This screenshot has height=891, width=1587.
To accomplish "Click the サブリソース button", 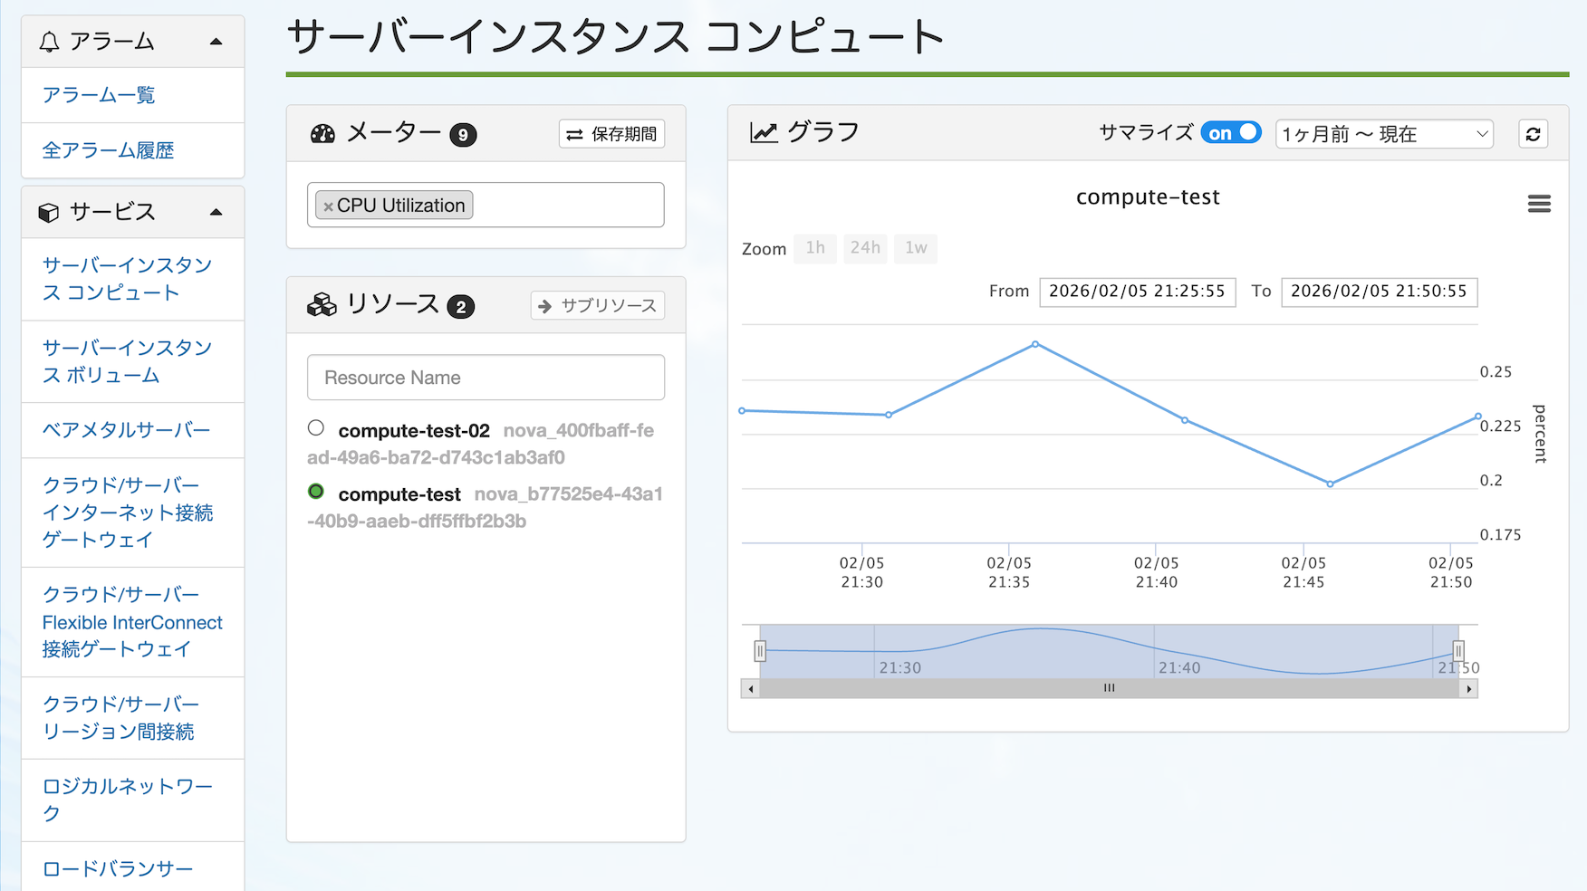I will click(x=598, y=305).
